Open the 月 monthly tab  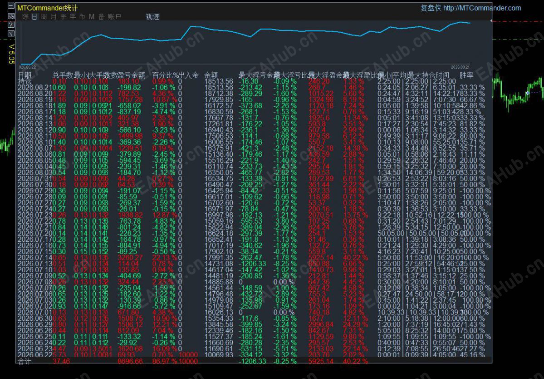coord(54,17)
